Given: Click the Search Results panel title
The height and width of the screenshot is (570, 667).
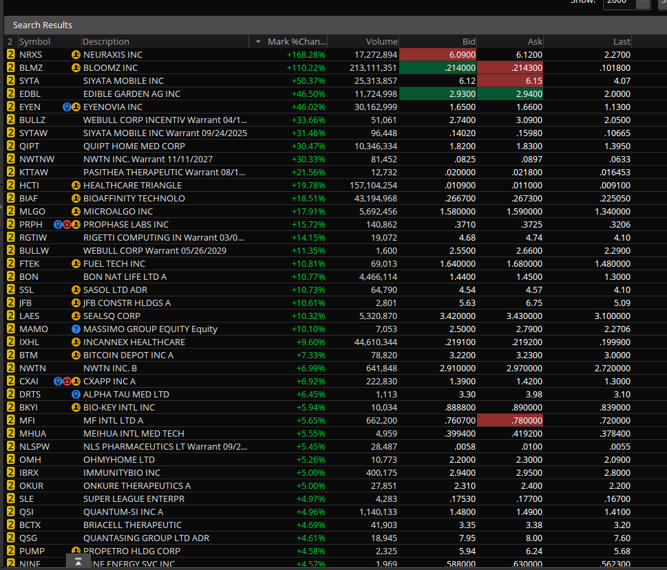Looking at the screenshot, I should point(43,25).
